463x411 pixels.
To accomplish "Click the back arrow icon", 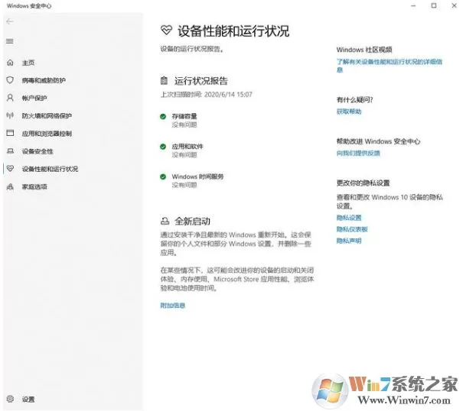I will click(x=10, y=21).
